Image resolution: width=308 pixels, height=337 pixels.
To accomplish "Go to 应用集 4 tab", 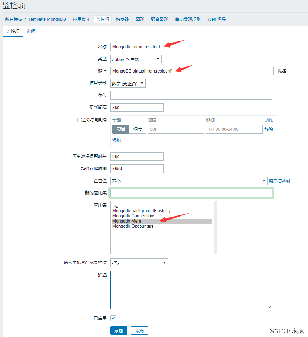I will [81, 19].
